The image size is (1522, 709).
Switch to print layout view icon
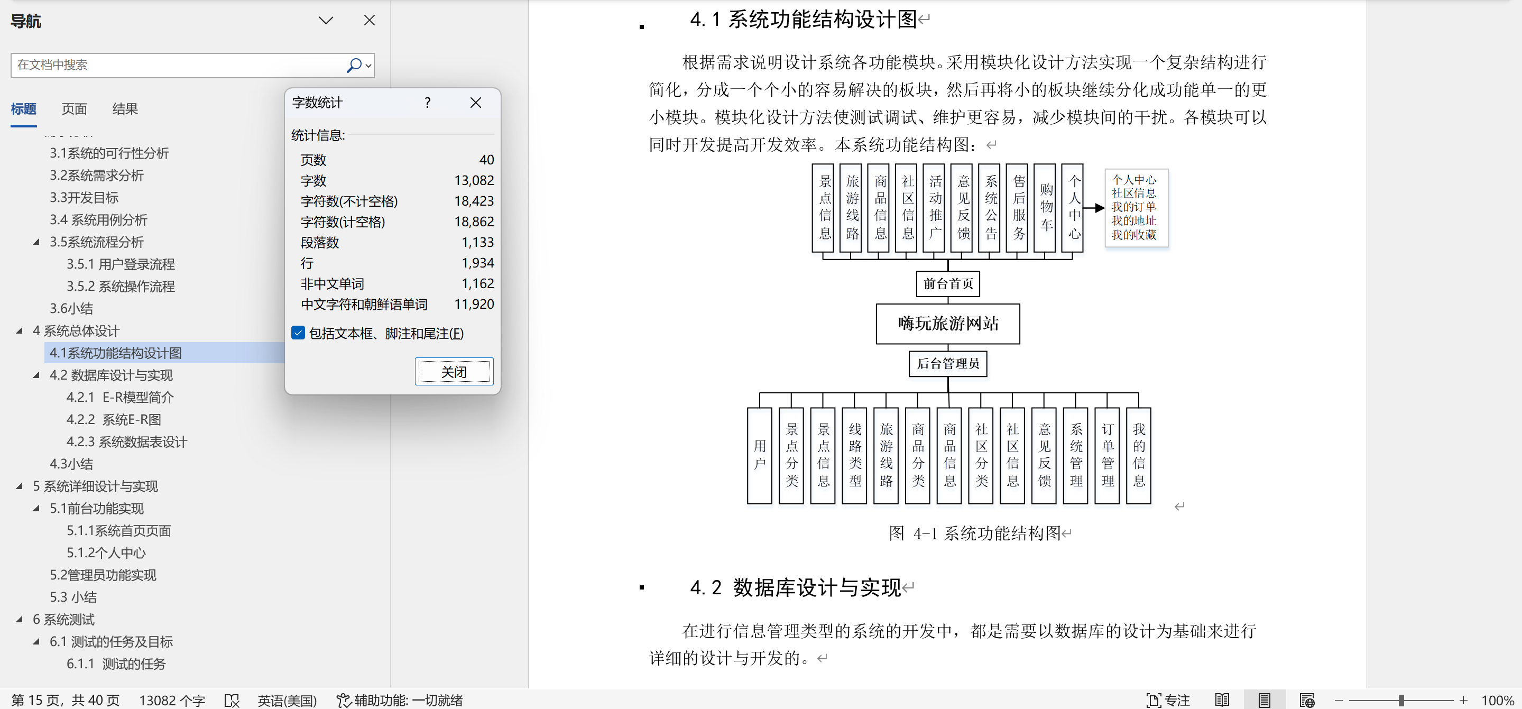1265,700
